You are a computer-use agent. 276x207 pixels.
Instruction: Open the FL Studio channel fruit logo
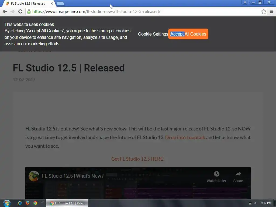click(34, 176)
